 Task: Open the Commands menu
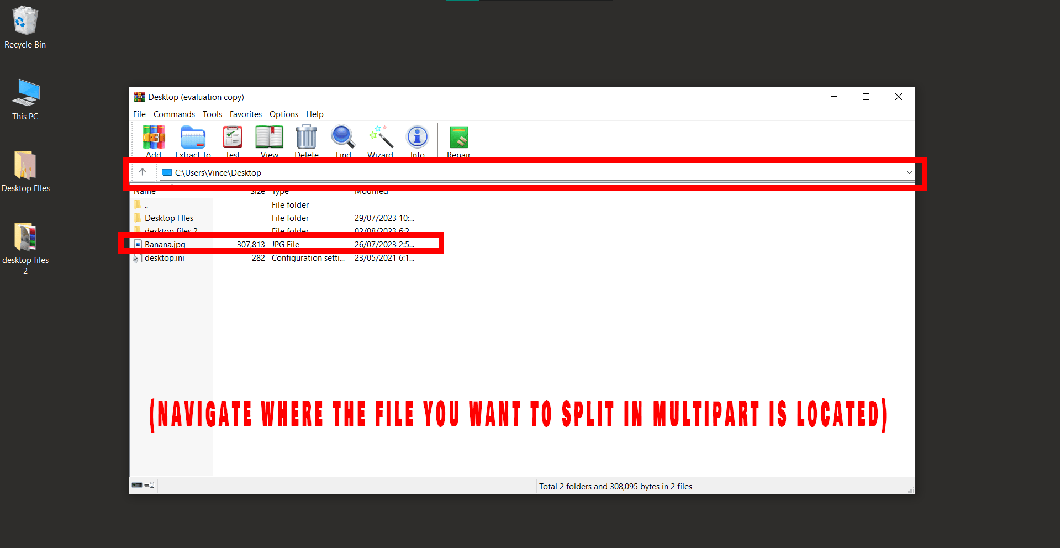pyautogui.click(x=174, y=114)
